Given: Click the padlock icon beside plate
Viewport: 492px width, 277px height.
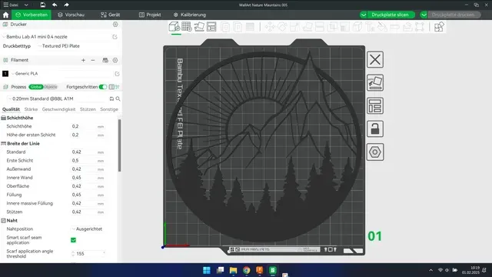Looking at the screenshot, I should point(375,128).
